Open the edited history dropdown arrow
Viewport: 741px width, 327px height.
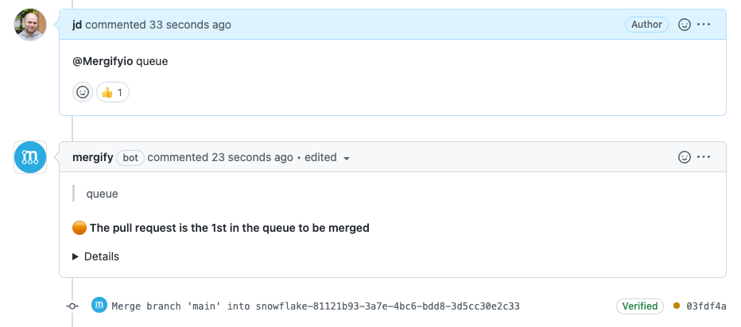click(347, 159)
